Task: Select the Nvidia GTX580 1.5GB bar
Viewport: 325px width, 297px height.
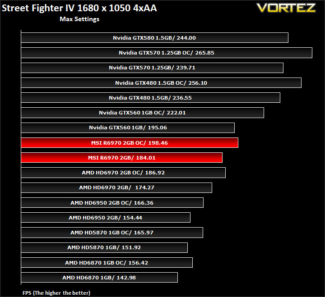Action: pyautogui.click(x=155, y=38)
